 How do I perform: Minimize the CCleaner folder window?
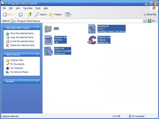[146, 3]
